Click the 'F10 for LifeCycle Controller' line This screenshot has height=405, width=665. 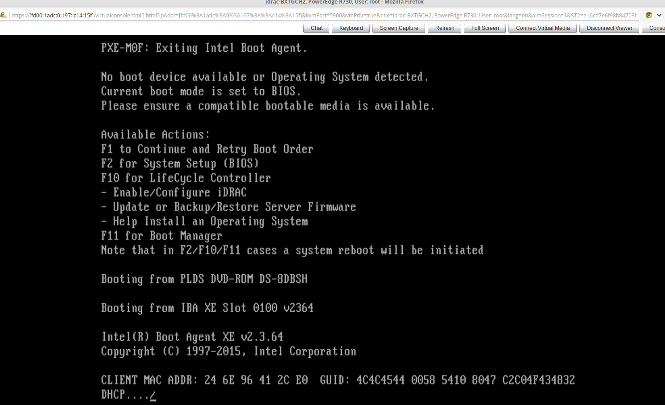tap(186, 178)
